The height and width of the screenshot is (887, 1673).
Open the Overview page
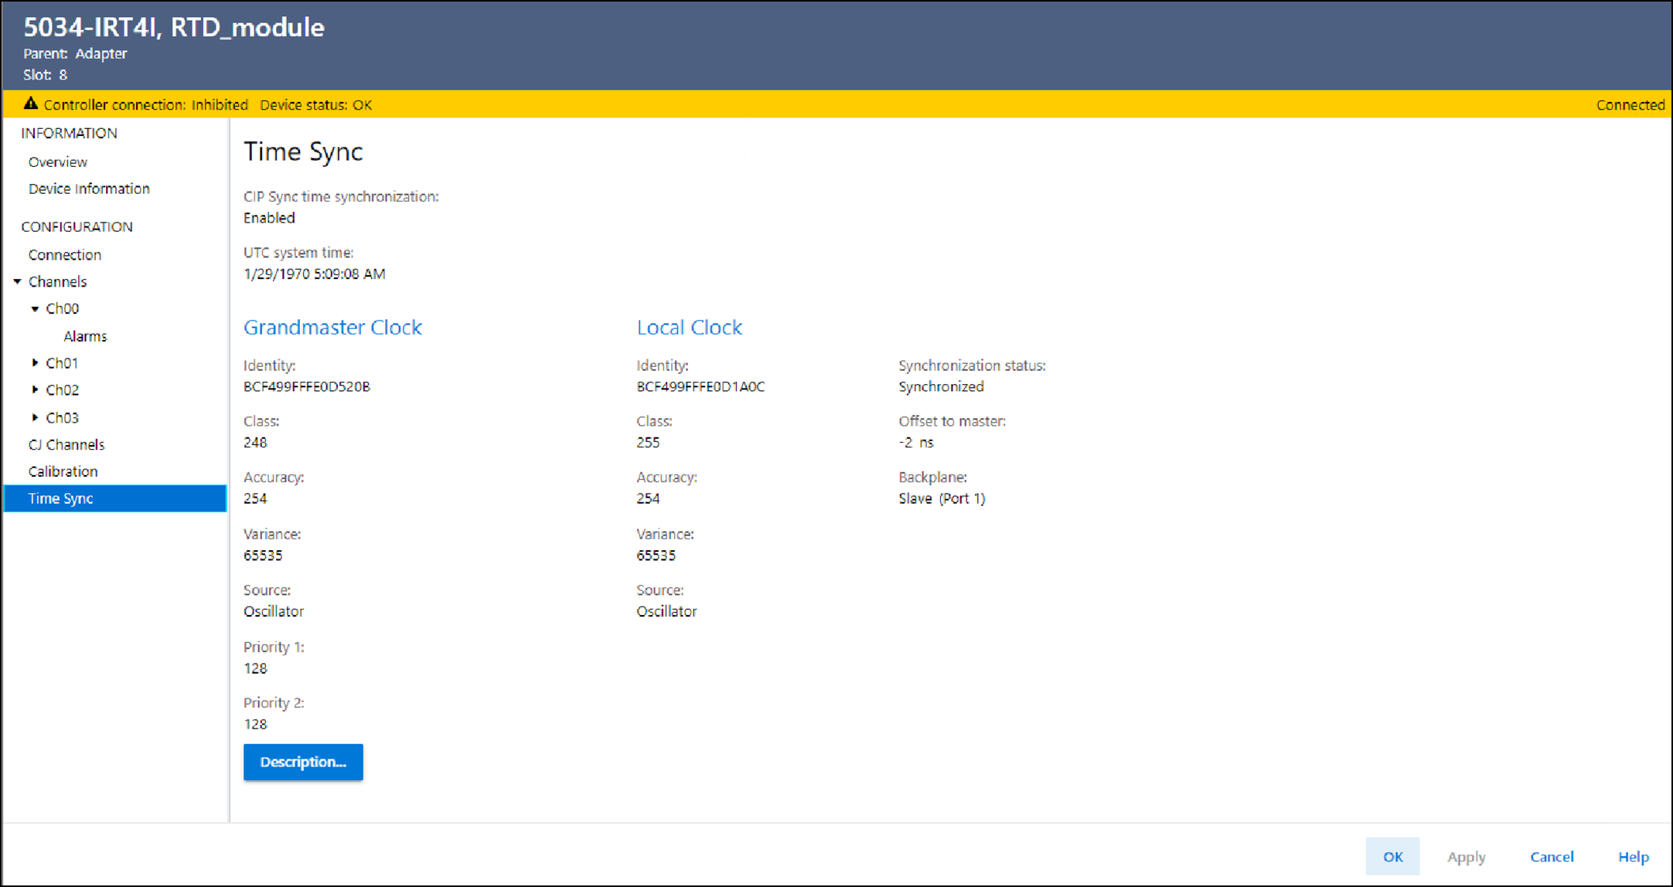[58, 162]
